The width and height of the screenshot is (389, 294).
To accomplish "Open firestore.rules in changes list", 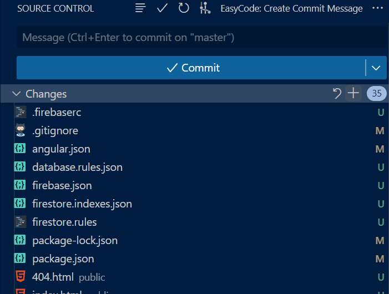I will coord(194,222).
